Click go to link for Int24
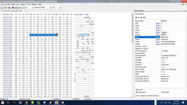 (158, 32)
